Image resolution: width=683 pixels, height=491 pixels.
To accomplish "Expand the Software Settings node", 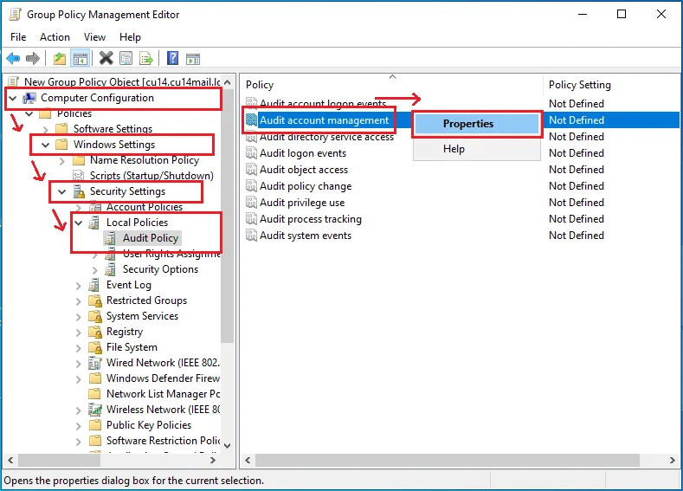I will (46, 129).
